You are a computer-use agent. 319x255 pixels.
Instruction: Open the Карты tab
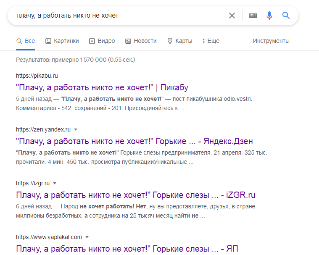pos(179,41)
